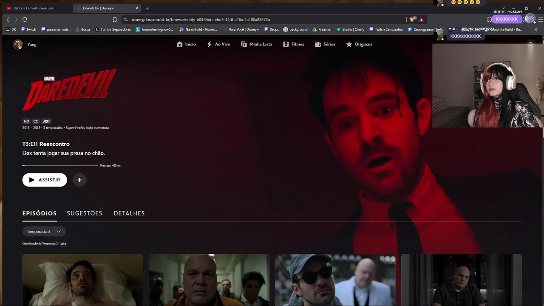Click the 'Restam 48min' remaining time text
The height and width of the screenshot is (306, 544).
110,165
